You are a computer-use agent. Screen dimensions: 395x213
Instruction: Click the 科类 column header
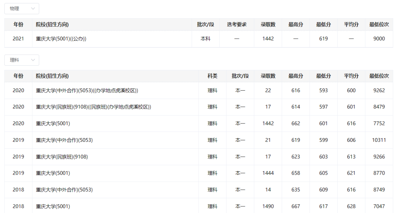212,76
